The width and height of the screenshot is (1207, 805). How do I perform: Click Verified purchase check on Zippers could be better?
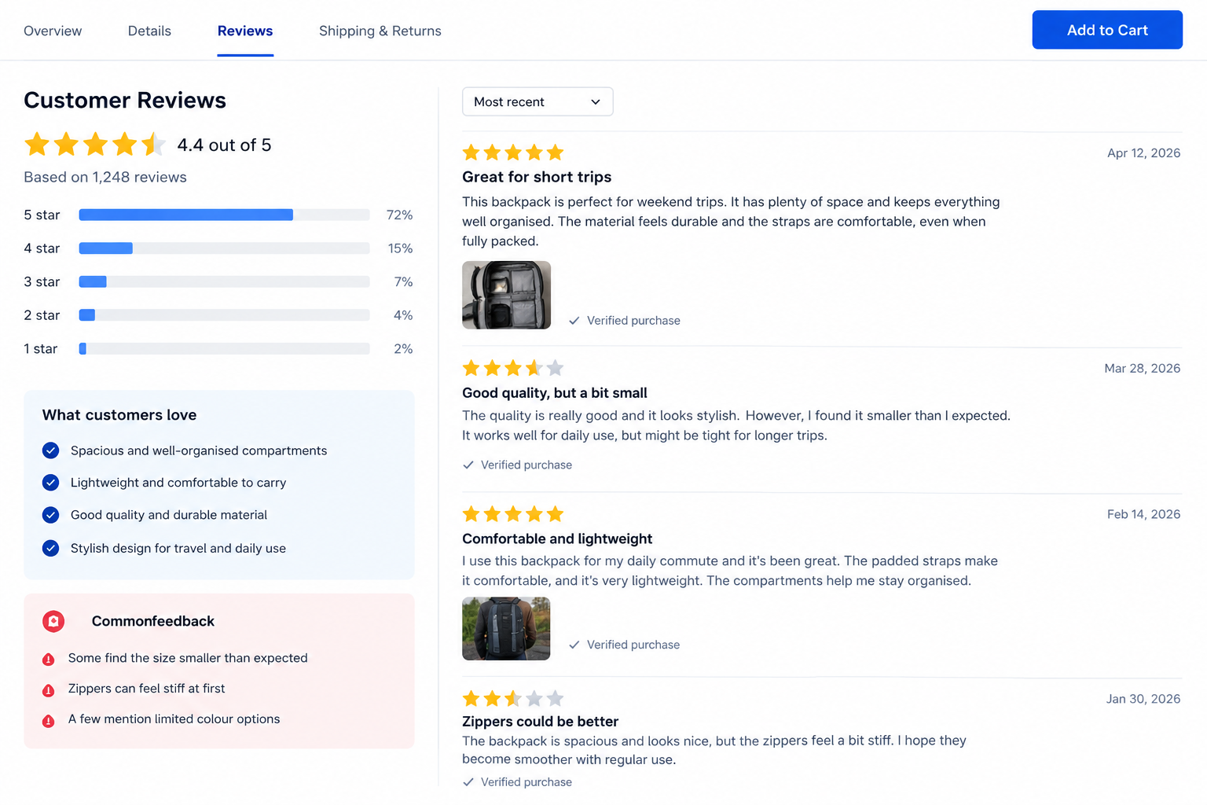click(x=468, y=782)
